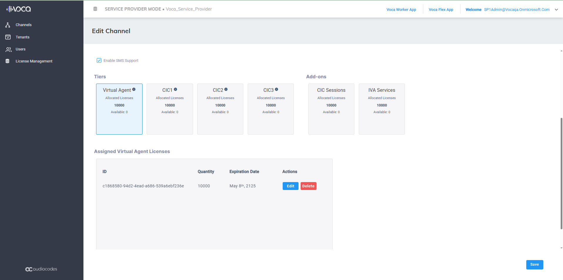Open the License Management menu item
Image resolution: width=563 pixels, height=280 pixels.
[x=34, y=61]
